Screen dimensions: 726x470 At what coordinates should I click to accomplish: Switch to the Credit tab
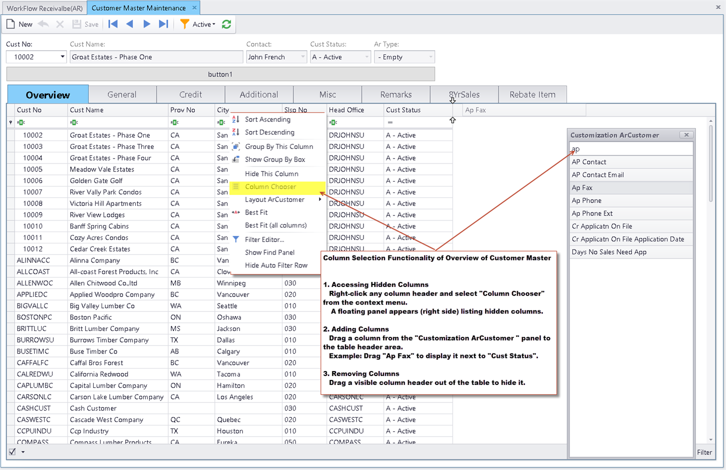click(x=191, y=94)
